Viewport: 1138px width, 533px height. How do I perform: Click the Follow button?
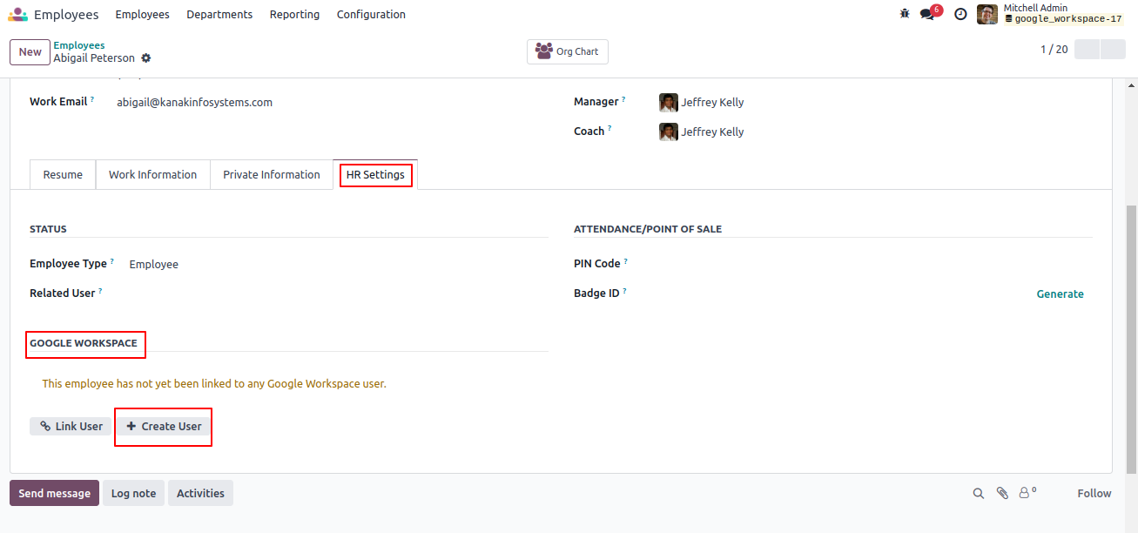coord(1094,493)
